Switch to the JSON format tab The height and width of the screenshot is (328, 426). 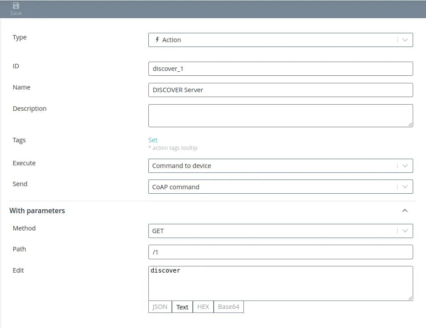click(160, 307)
